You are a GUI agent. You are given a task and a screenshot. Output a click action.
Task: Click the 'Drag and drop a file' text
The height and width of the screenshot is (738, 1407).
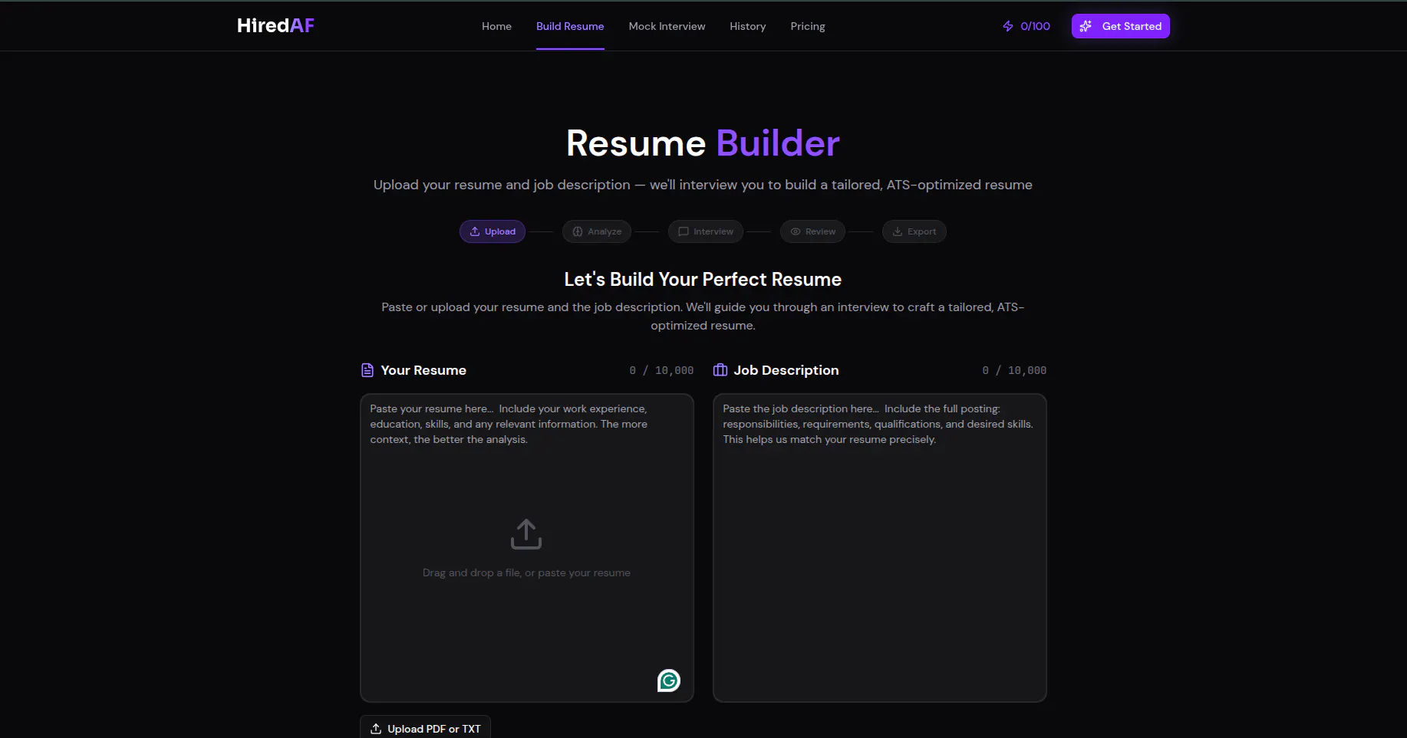tap(526, 572)
